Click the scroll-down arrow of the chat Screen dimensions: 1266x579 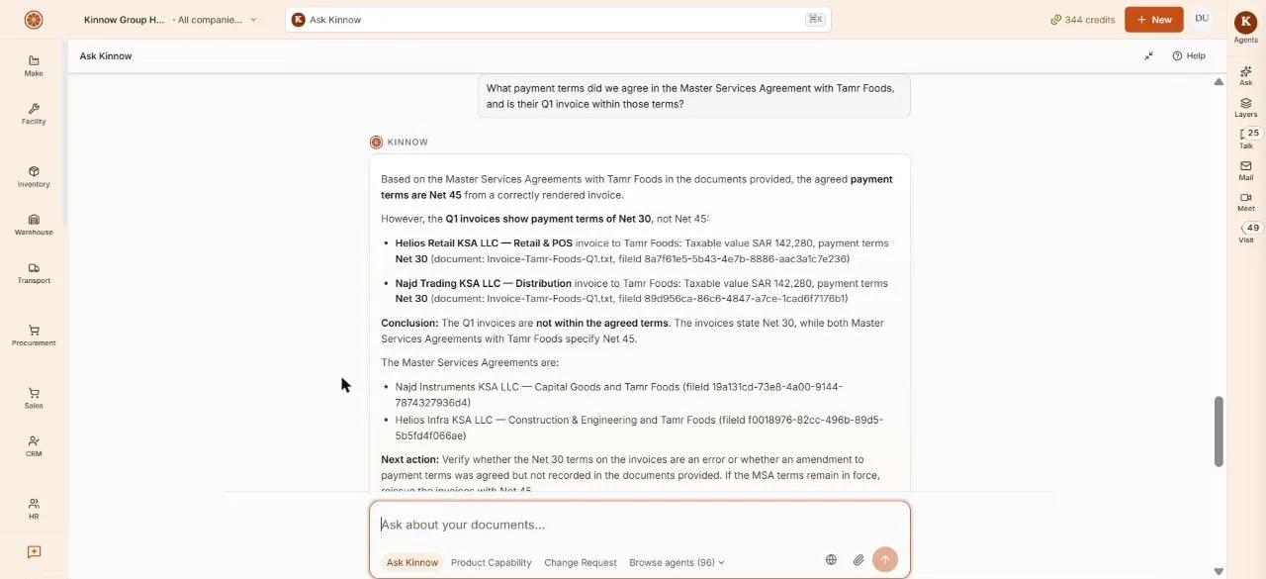tap(1219, 571)
